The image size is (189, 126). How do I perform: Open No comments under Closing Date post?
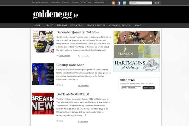coord(83,85)
